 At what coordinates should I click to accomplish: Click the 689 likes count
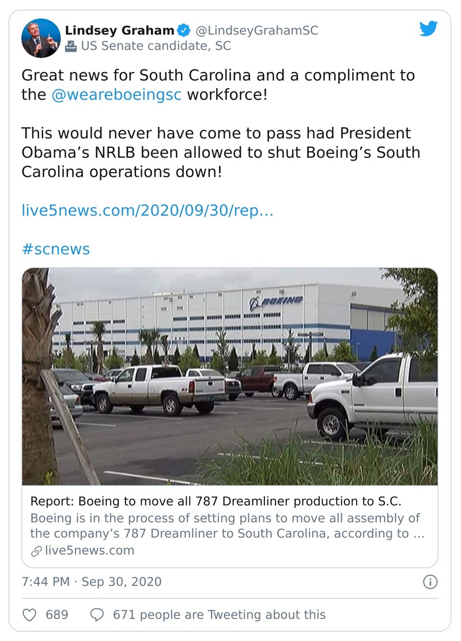(x=56, y=615)
